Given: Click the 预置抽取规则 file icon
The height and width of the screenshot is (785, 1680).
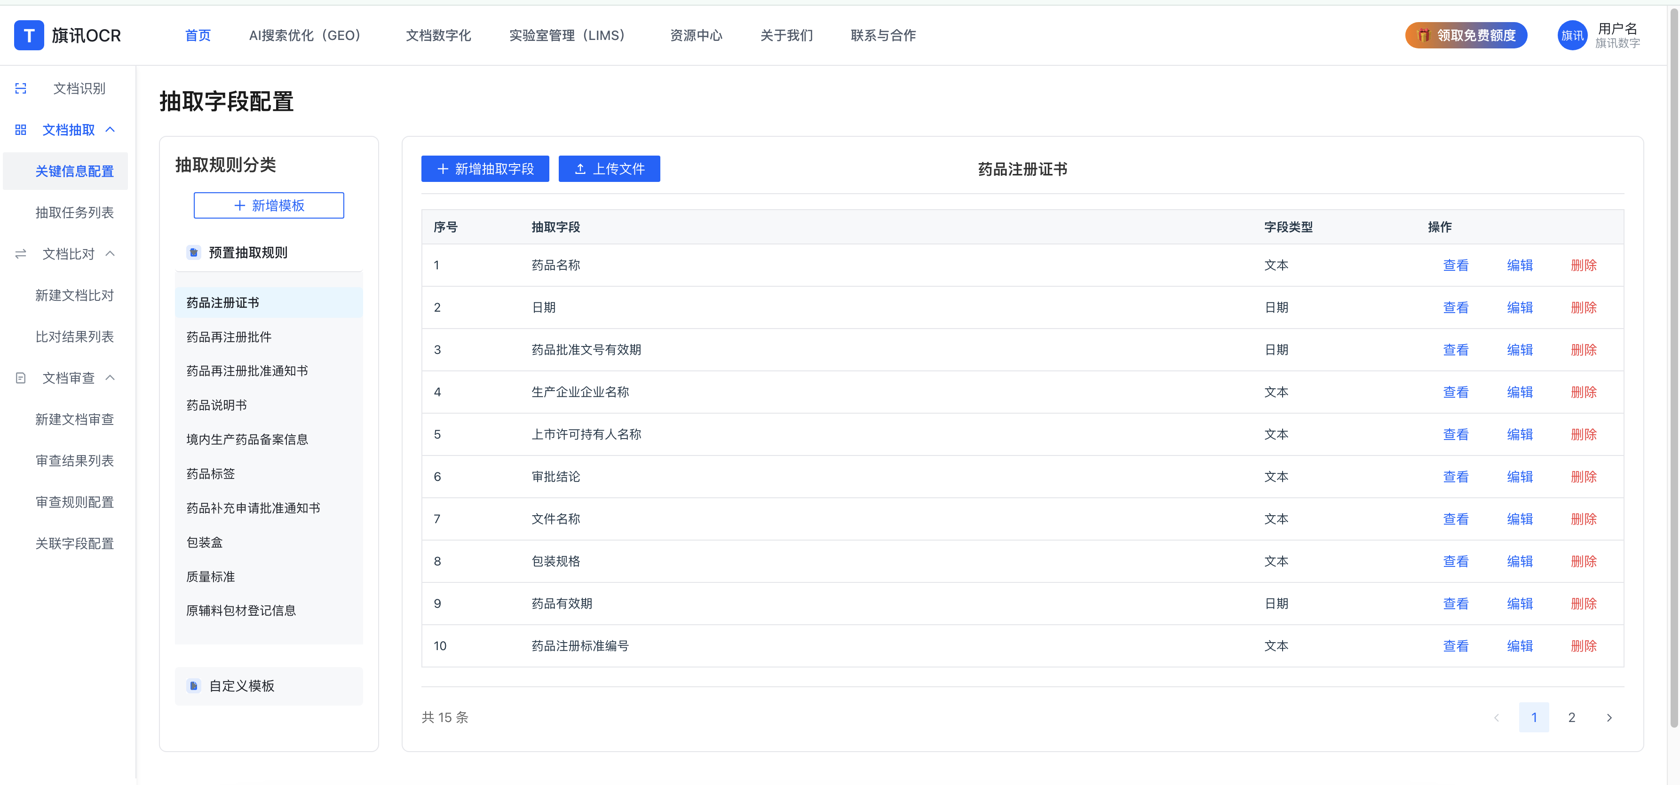Looking at the screenshot, I should (194, 252).
